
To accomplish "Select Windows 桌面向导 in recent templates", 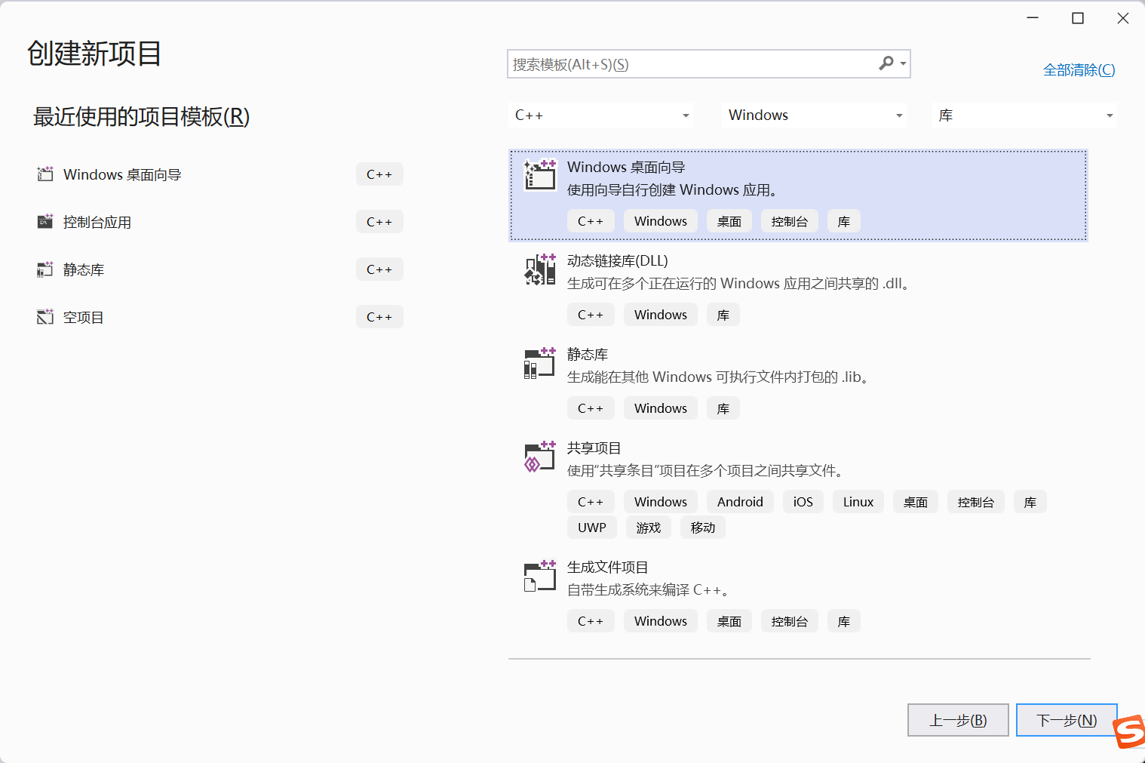I will coord(219,174).
